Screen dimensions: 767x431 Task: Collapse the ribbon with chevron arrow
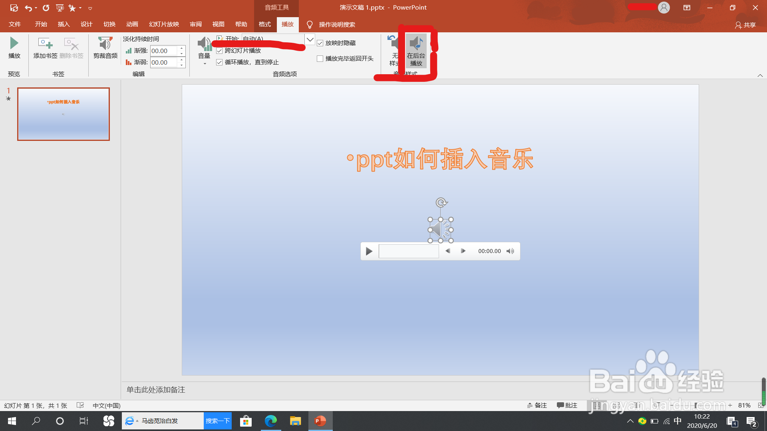coord(760,75)
